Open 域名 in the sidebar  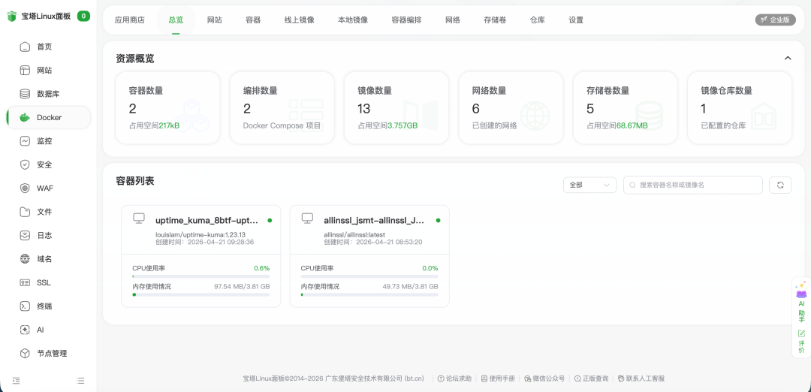tap(48, 259)
